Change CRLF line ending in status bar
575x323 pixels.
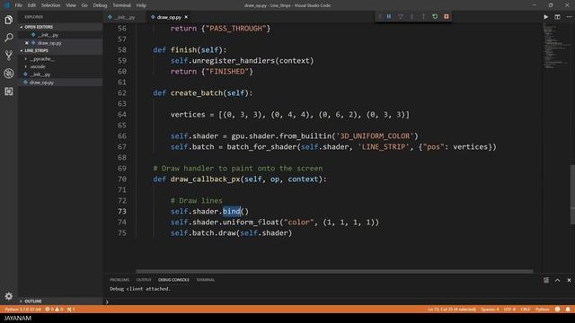click(525, 309)
